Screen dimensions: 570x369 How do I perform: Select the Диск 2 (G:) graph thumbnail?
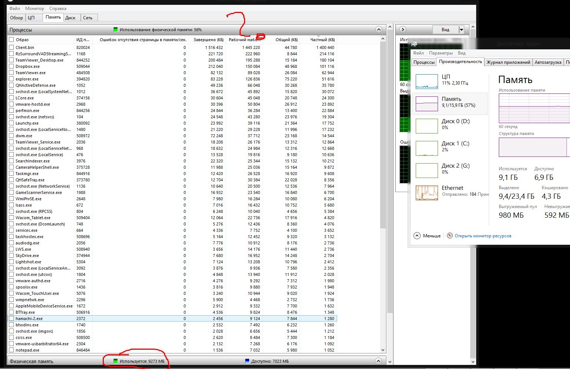coord(426,170)
